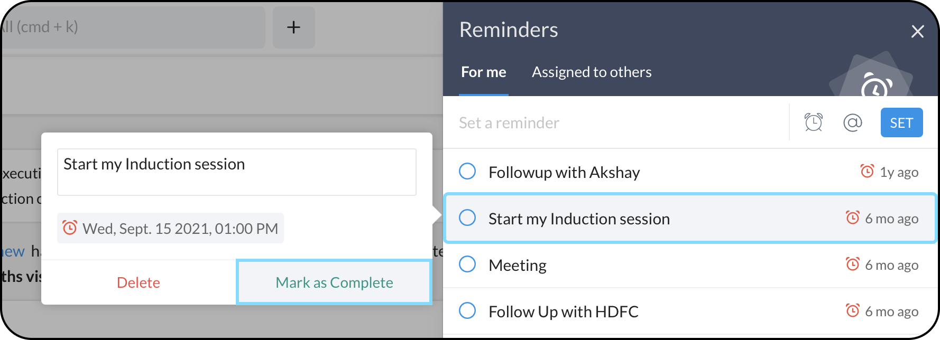Image resolution: width=940 pixels, height=340 pixels.
Task: Select the For me tab
Action: point(483,72)
